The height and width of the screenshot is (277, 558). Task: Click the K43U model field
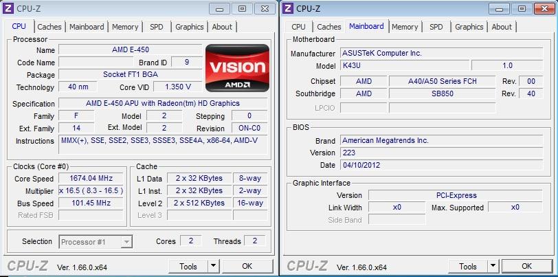(x=405, y=65)
